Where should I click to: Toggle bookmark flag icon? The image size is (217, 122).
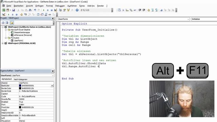pos(161,10)
